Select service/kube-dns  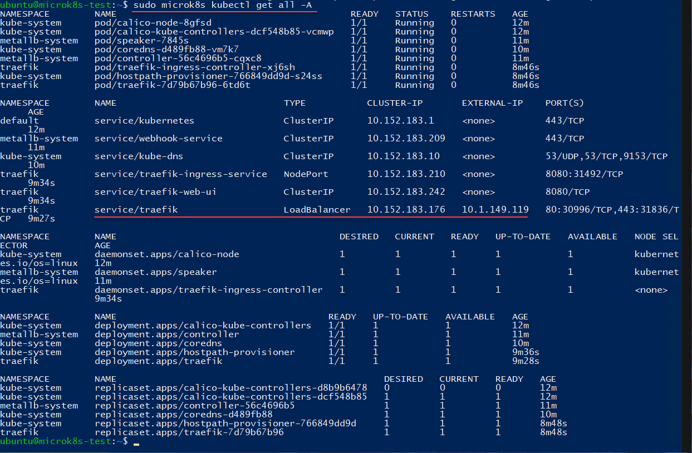139,156
